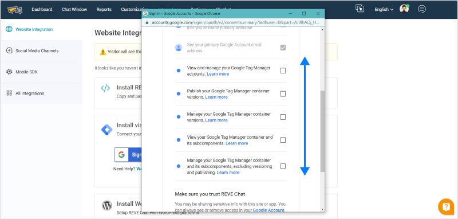Maximize the Google Accounts popup window
Screen dimensions: 458x219
click(304, 13)
